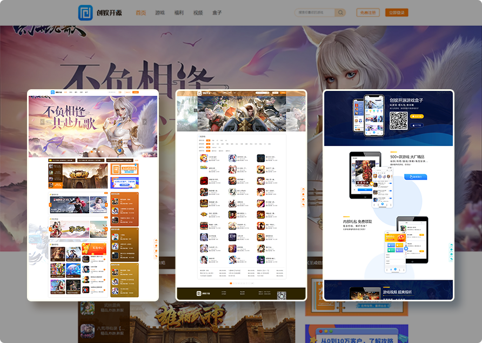This screenshot has width=482, height=343.
Task: Click previous arrow on middle preview's banner
Action: [x=195, y=110]
